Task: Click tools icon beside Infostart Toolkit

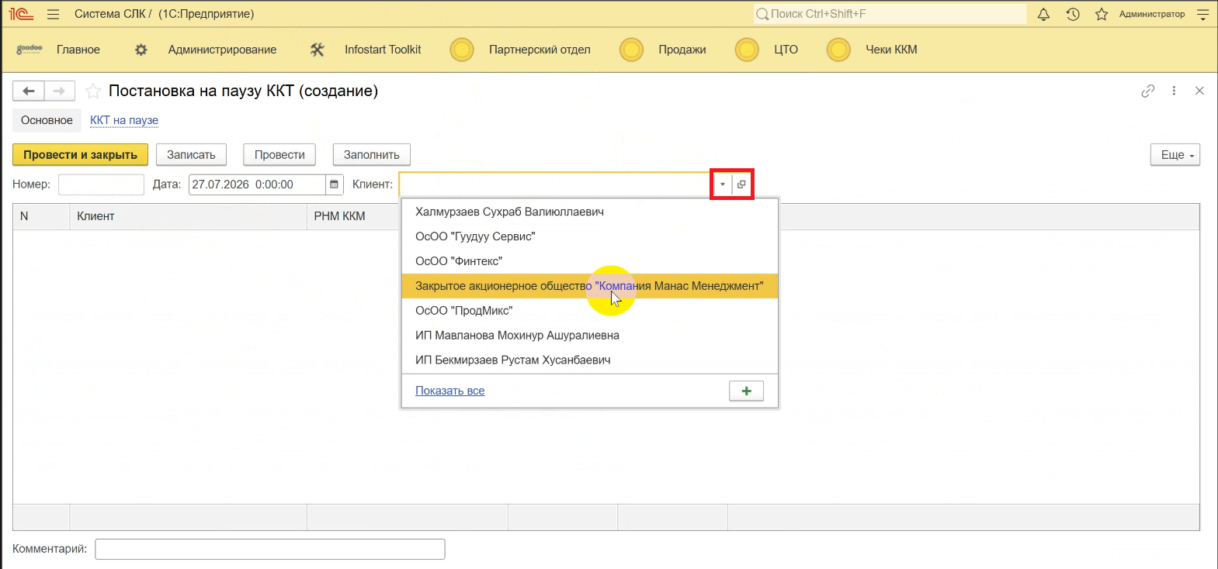Action: [x=317, y=50]
